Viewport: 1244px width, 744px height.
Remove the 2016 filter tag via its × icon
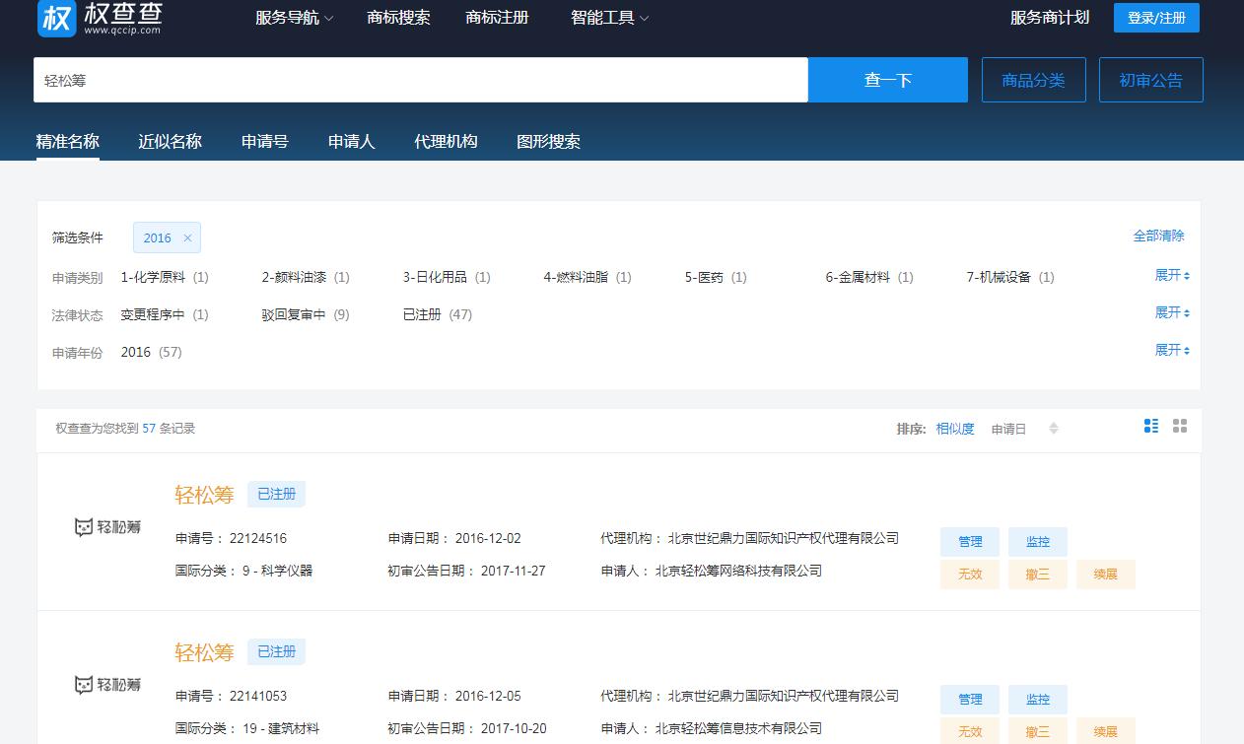click(x=188, y=237)
